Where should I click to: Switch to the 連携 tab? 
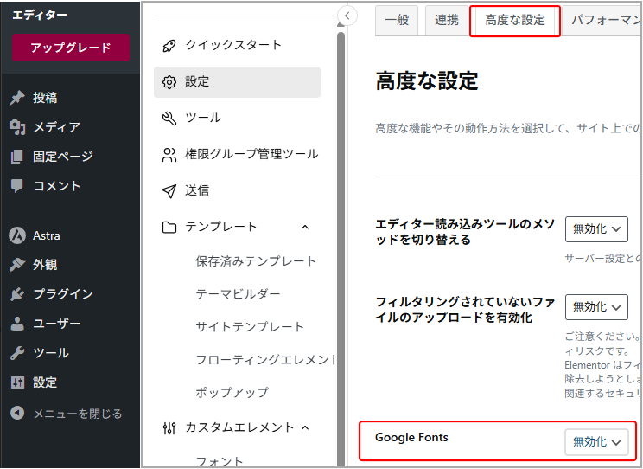click(447, 21)
